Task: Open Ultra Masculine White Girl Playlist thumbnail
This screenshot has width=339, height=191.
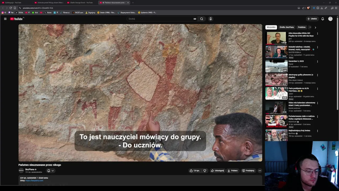Action: [276, 38]
